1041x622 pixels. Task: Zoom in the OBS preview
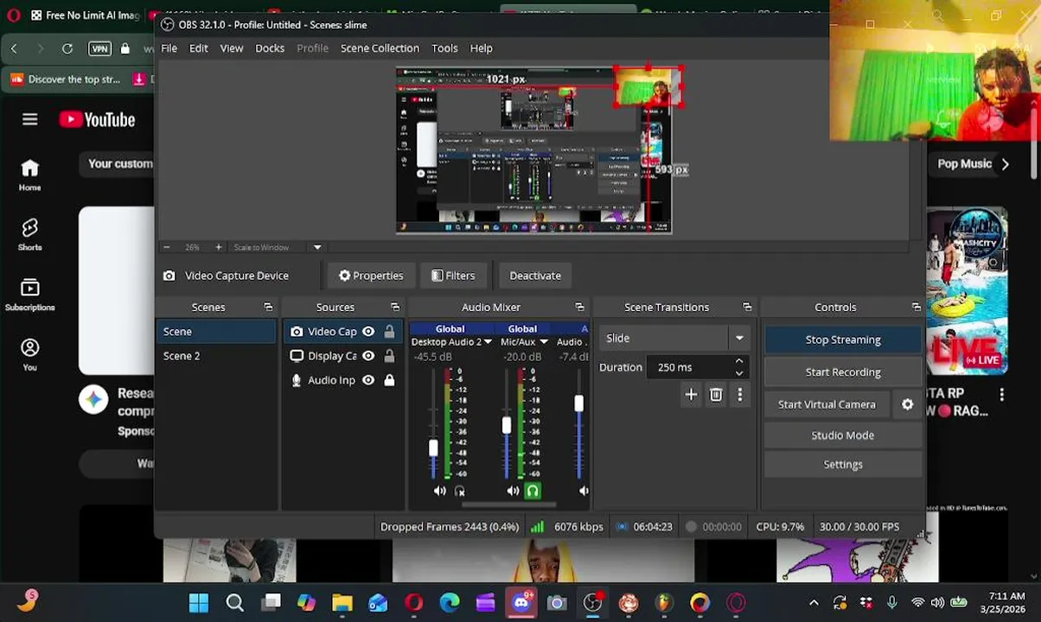click(x=218, y=247)
